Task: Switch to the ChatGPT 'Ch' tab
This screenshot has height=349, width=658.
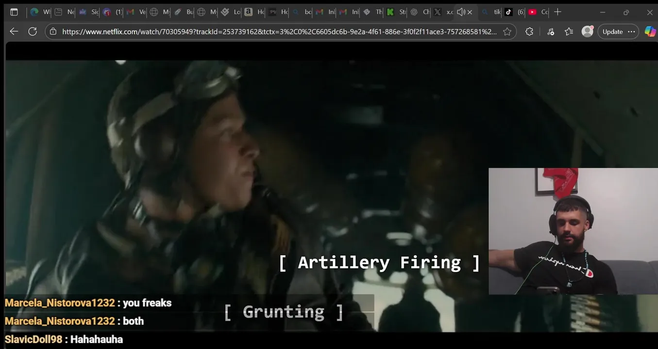Action: pos(420,12)
